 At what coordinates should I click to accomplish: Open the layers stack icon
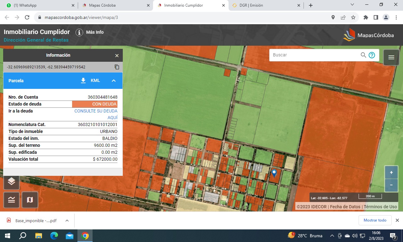click(11, 181)
